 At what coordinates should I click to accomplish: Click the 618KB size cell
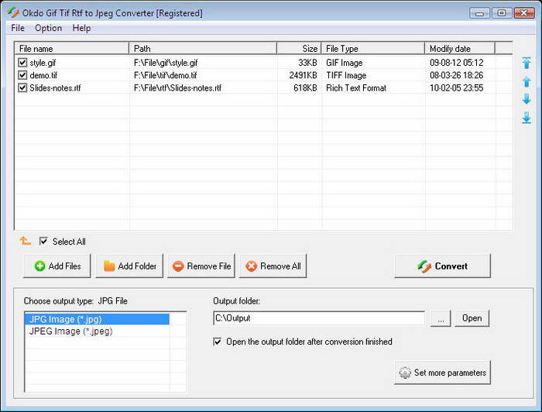[x=305, y=88]
